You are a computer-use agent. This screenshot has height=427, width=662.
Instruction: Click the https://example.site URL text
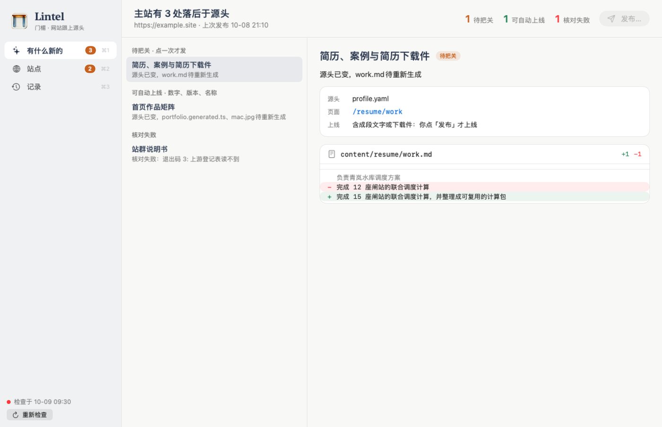tap(165, 25)
